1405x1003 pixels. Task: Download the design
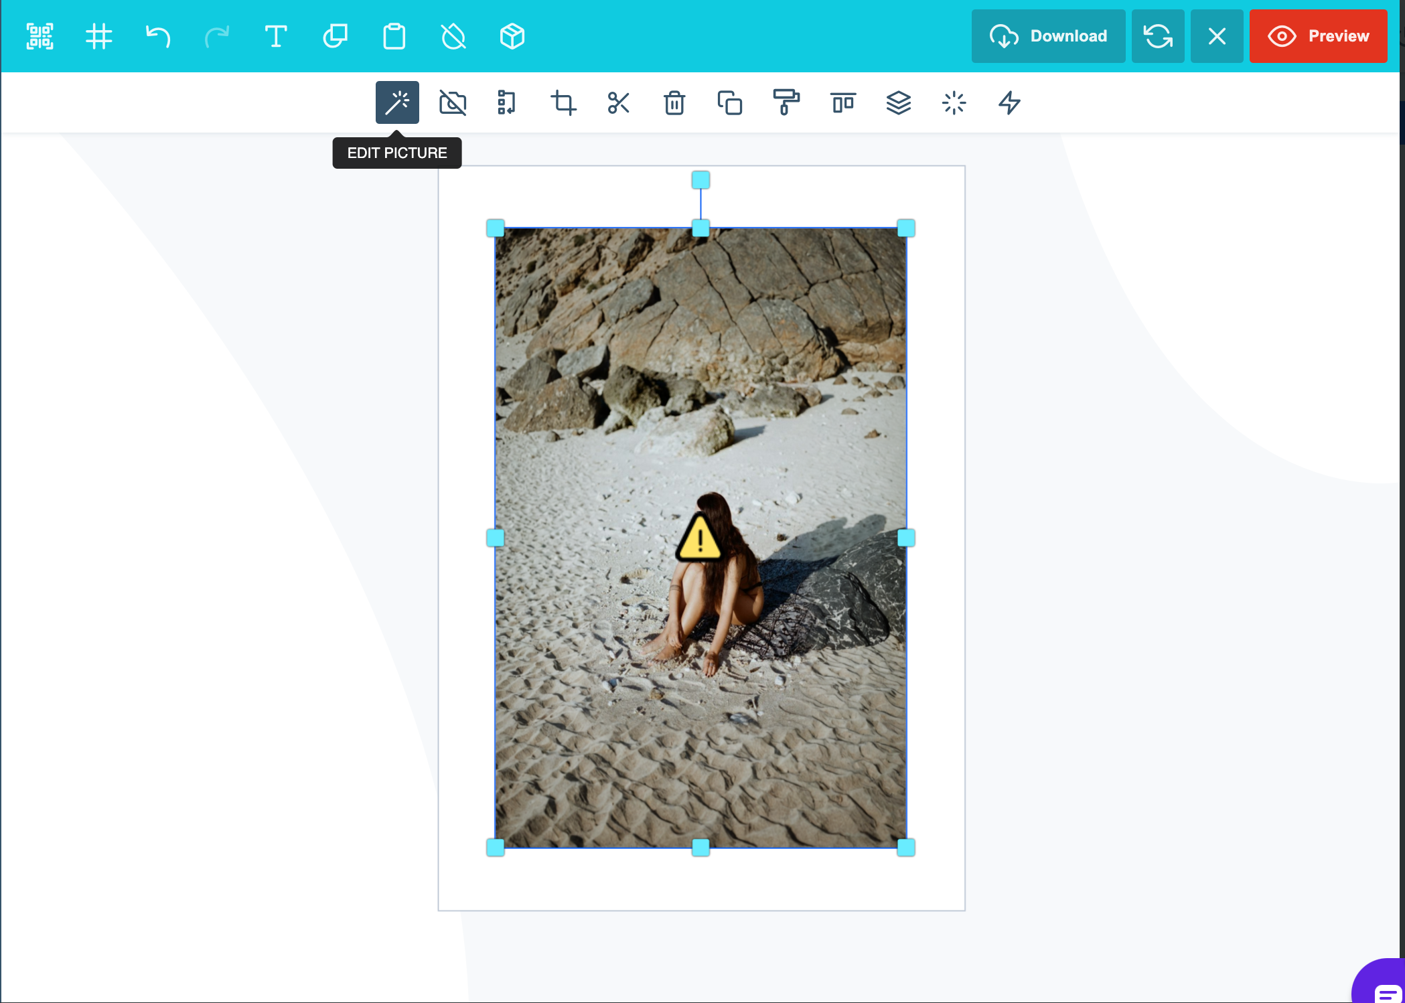[x=1048, y=36]
